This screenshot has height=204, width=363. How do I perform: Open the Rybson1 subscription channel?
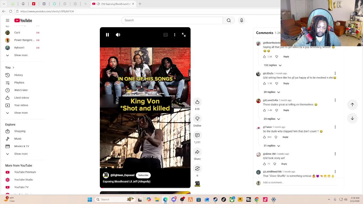click(19, 48)
